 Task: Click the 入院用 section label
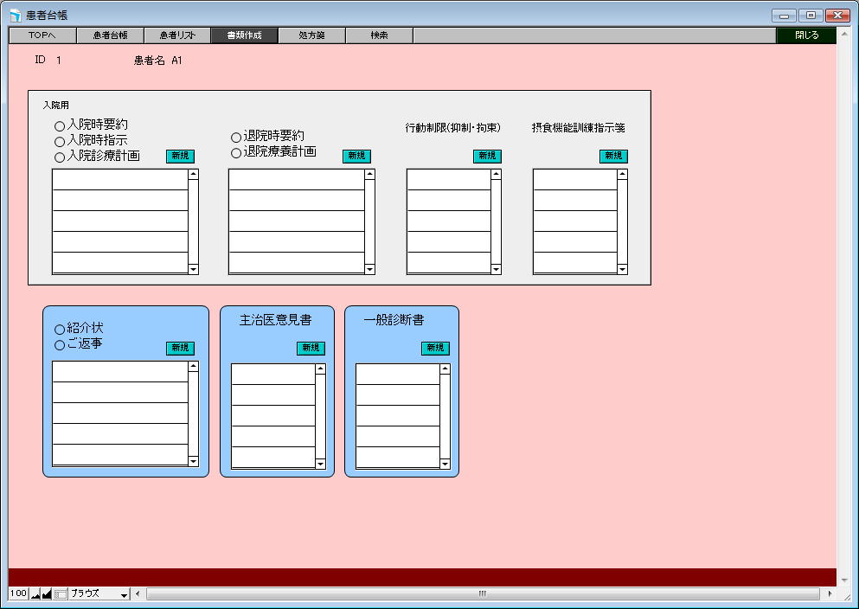[56, 106]
